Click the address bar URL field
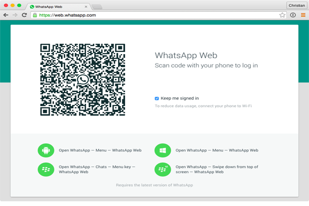 (x=158, y=15)
